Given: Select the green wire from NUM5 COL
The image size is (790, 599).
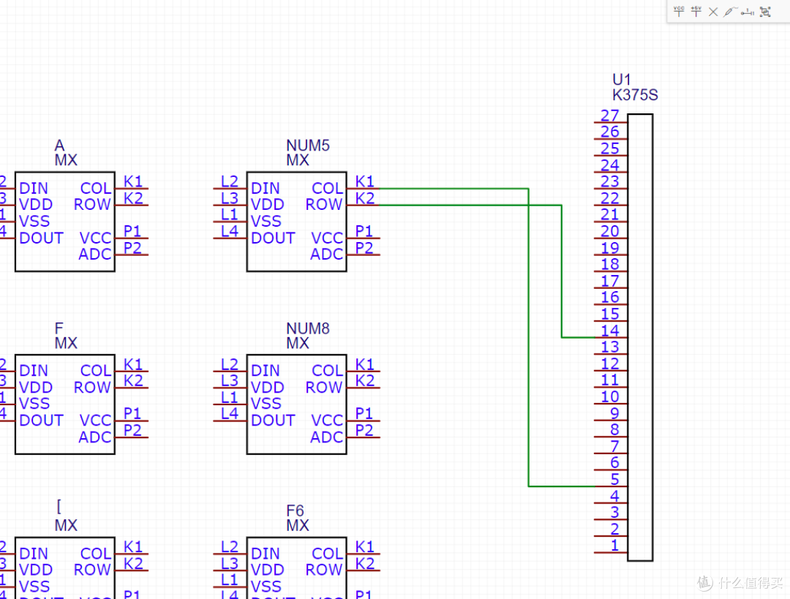Looking at the screenshot, I should [x=528, y=329].
